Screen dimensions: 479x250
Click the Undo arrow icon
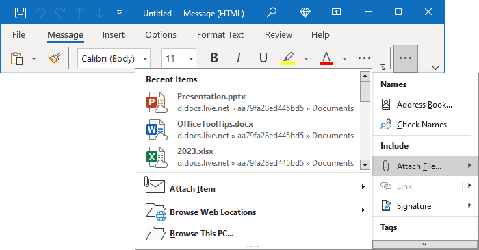pyautogui.click(x=40, y=13)
